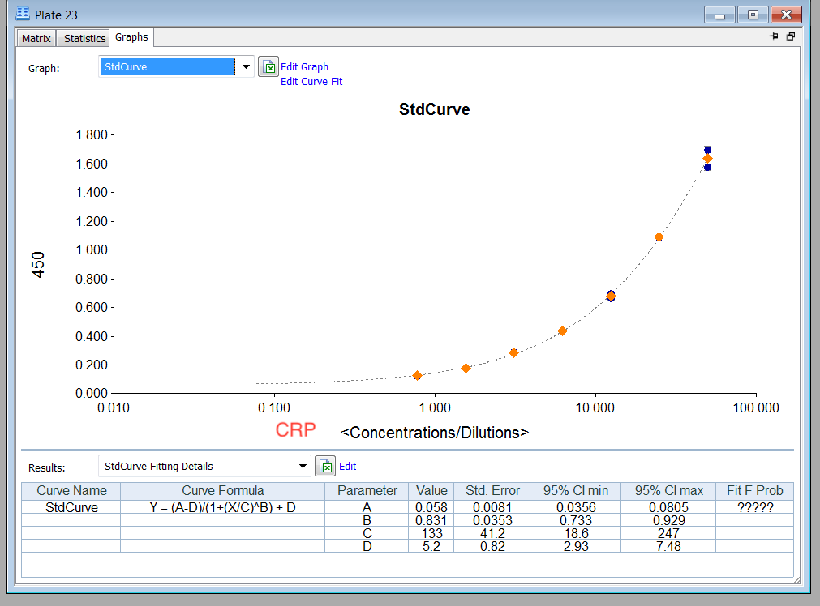Click the std error cell 41.2

pos(492,533)
